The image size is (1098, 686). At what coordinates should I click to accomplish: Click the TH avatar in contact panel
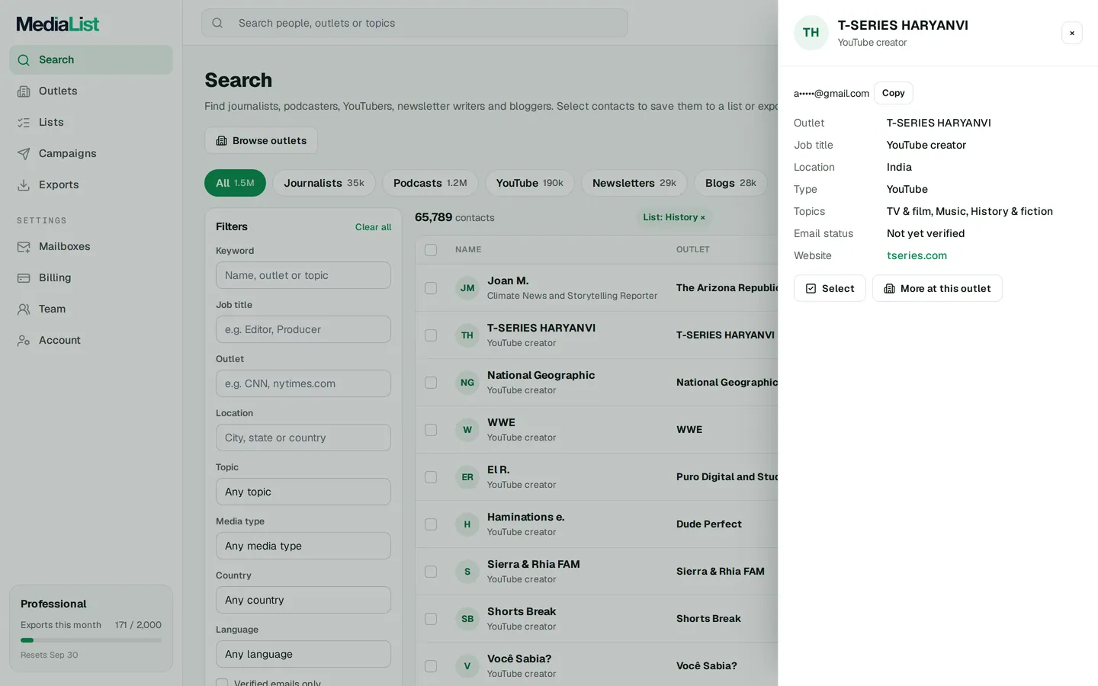811,33
